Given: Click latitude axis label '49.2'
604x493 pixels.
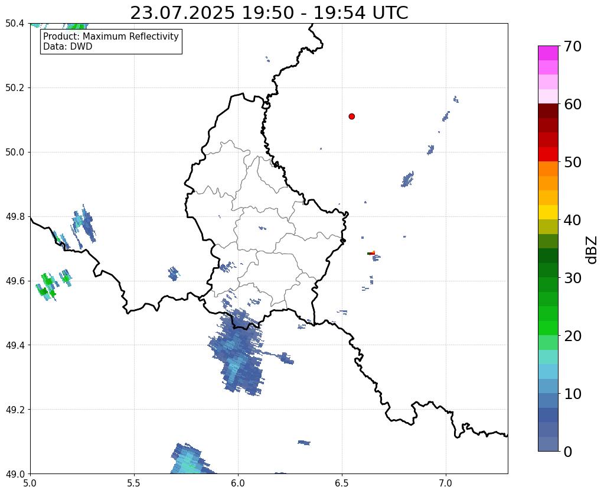Looking at the screenshot, I should [15, 409].
